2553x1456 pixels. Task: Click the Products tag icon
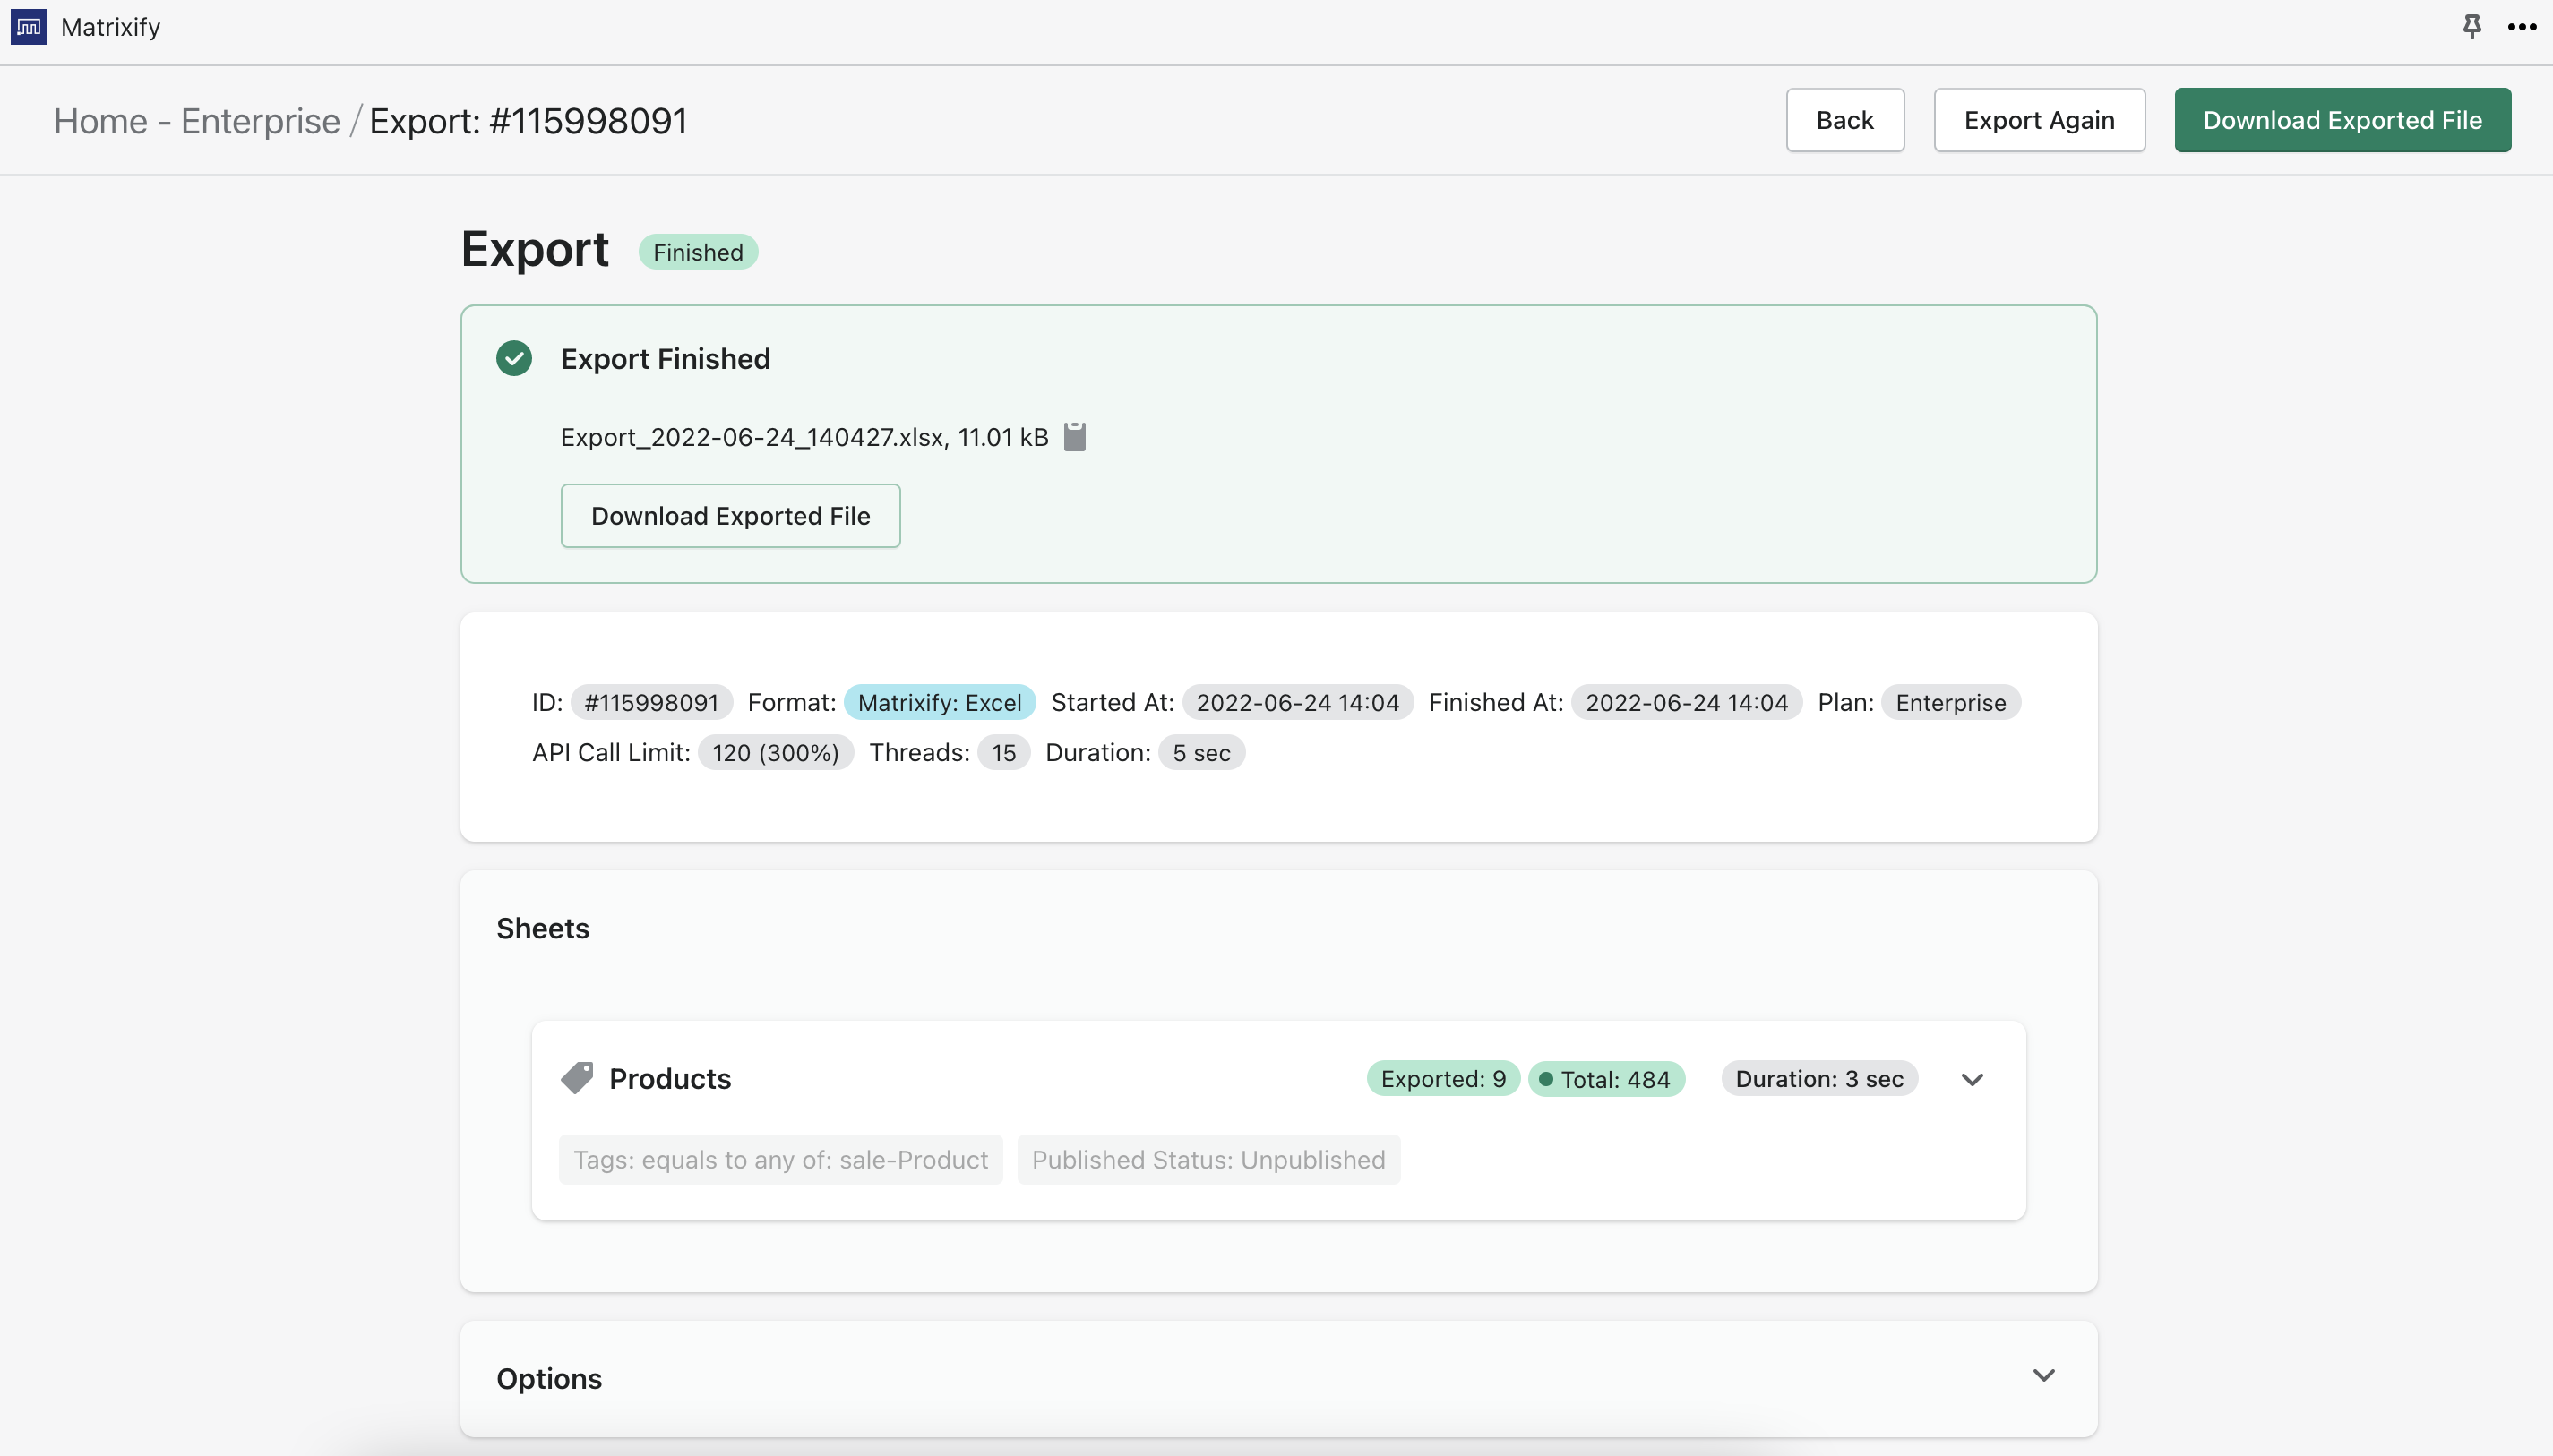(576, 1078)
